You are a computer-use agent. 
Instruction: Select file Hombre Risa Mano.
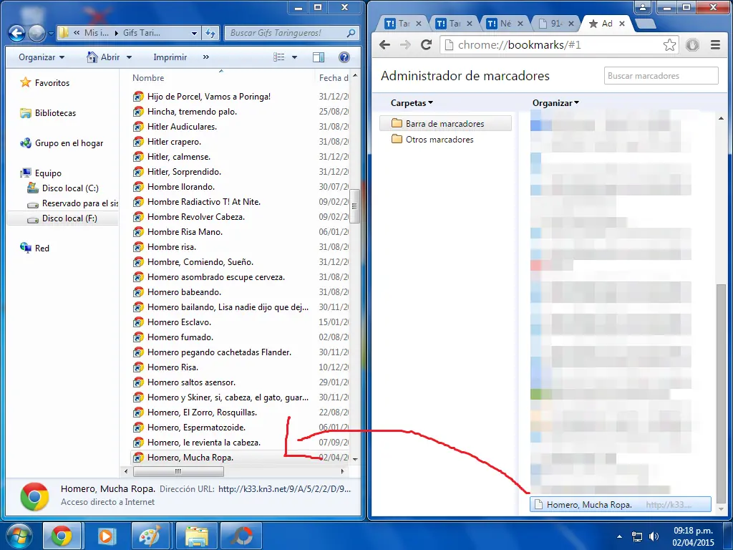tap(185, 232)
